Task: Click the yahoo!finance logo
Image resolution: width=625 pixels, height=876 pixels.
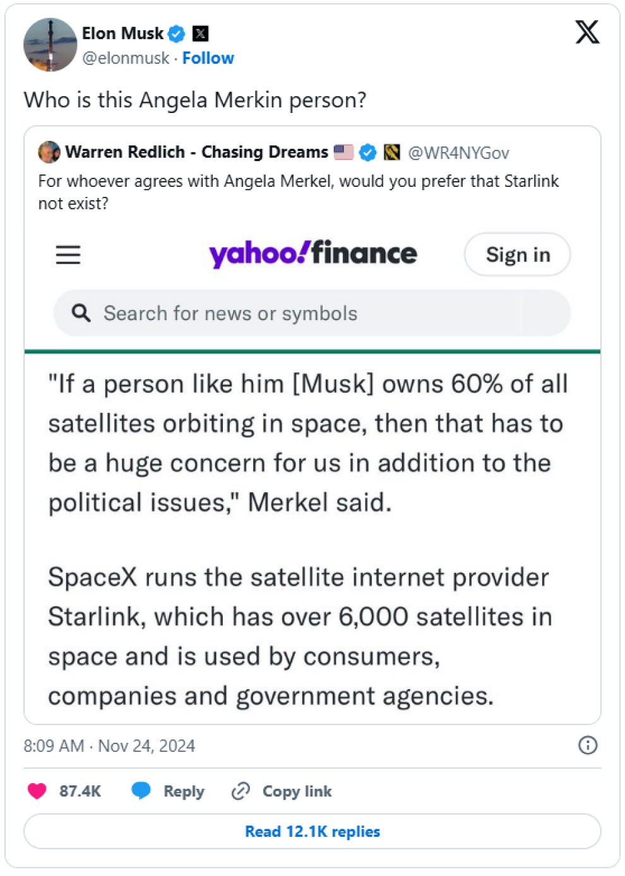Action: coord(312,254)
